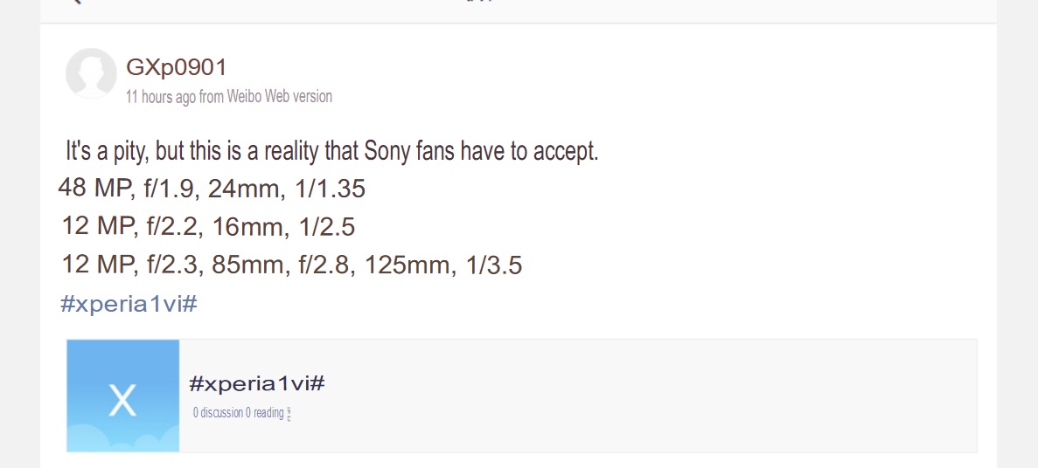Click the '1/1.35' sensor size text
The height and width of the screenshot is (468, 1038).
pyautogui.click(x=331, y=189)
